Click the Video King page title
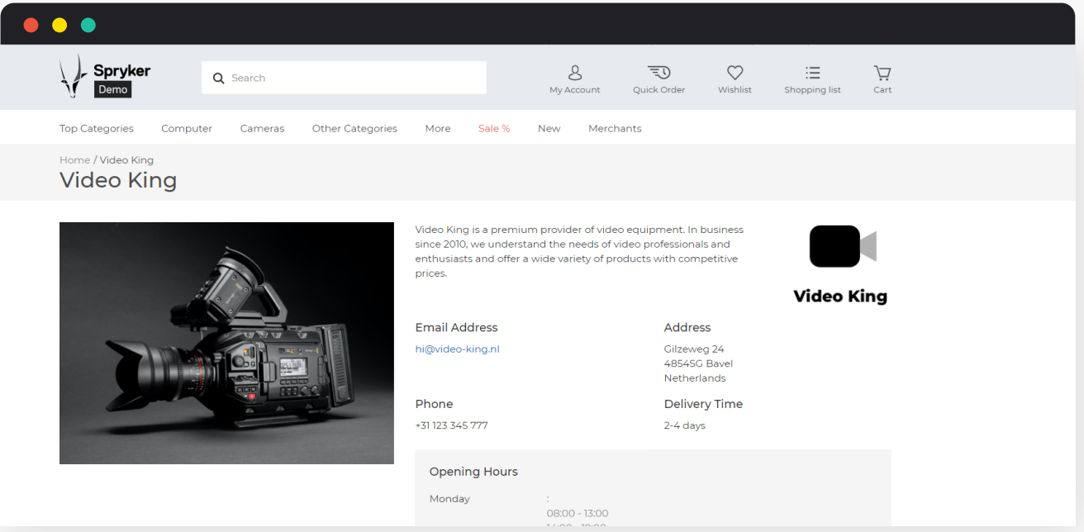Screen dimensions: 1084x532 point(118,180)
